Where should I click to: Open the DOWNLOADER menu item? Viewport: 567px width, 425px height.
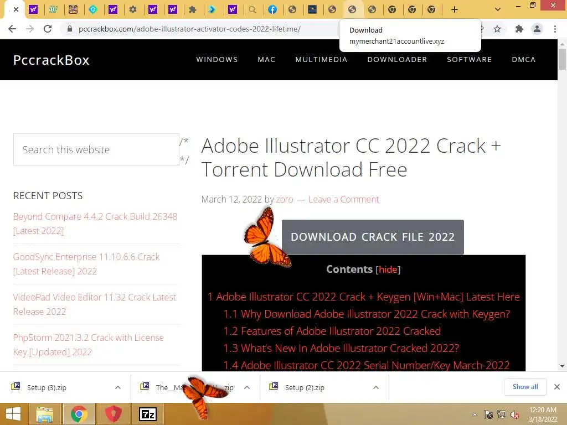[x=397, y=60]
